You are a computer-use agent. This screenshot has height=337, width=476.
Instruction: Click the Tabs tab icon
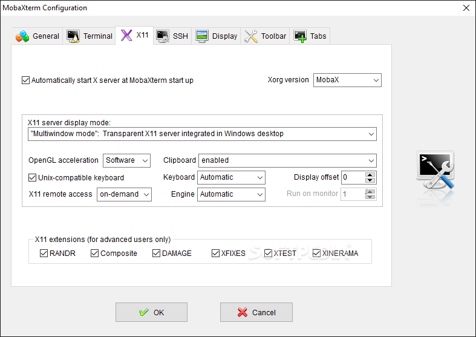(300, 36)
